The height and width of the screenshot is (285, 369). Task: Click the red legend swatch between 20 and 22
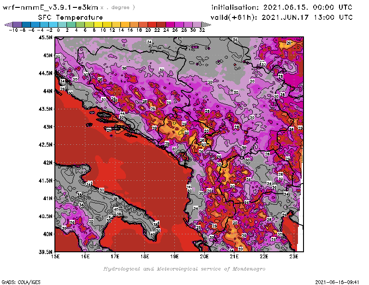tap(152, 25)
